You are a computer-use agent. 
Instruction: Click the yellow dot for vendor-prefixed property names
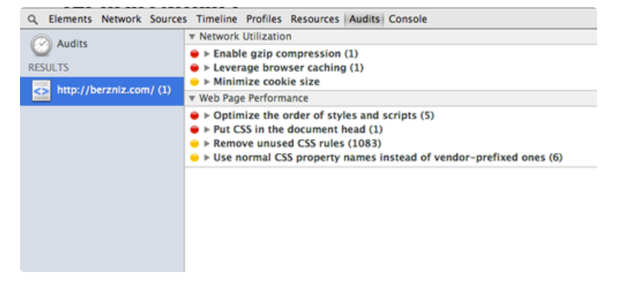pos(194,158)
